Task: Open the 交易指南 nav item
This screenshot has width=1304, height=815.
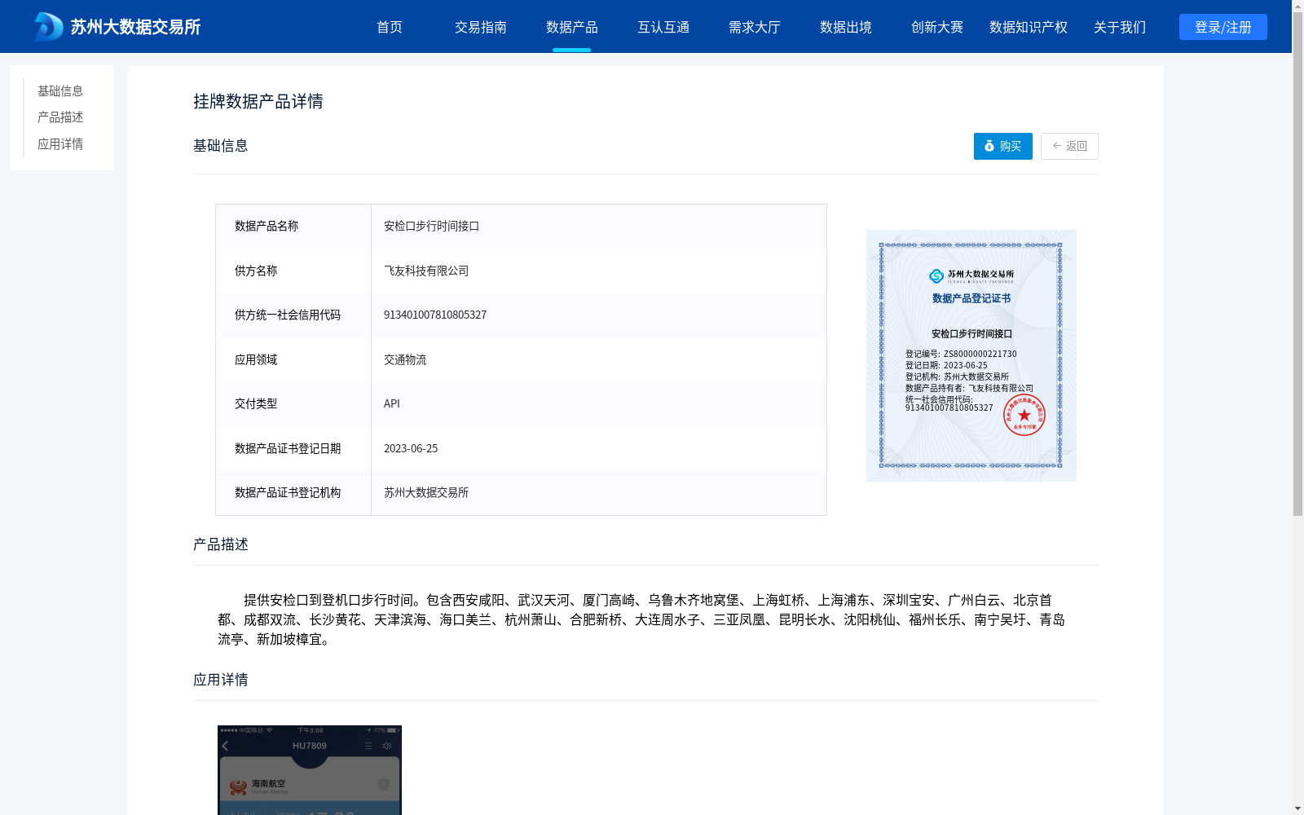Action: (x=481, y=27)
